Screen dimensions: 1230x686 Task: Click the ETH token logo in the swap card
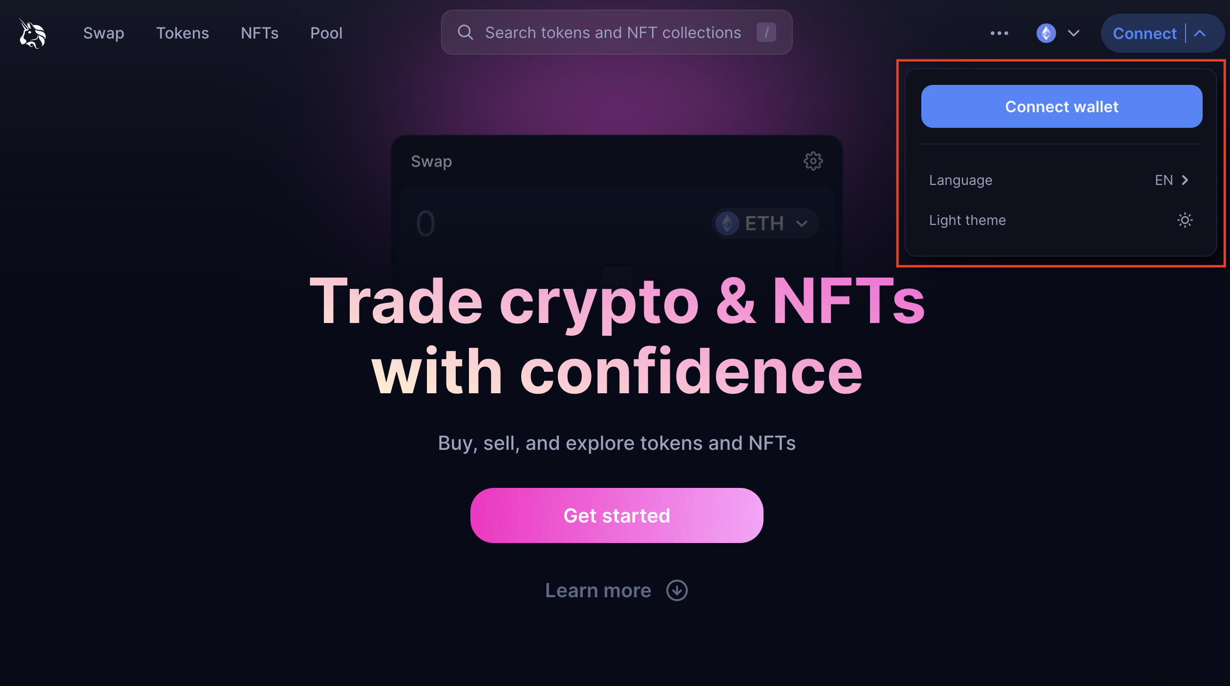coord(727,224)
